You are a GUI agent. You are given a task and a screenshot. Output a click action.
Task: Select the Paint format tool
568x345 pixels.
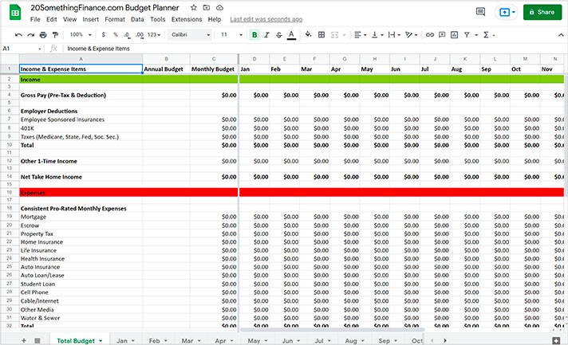[55, 35]
